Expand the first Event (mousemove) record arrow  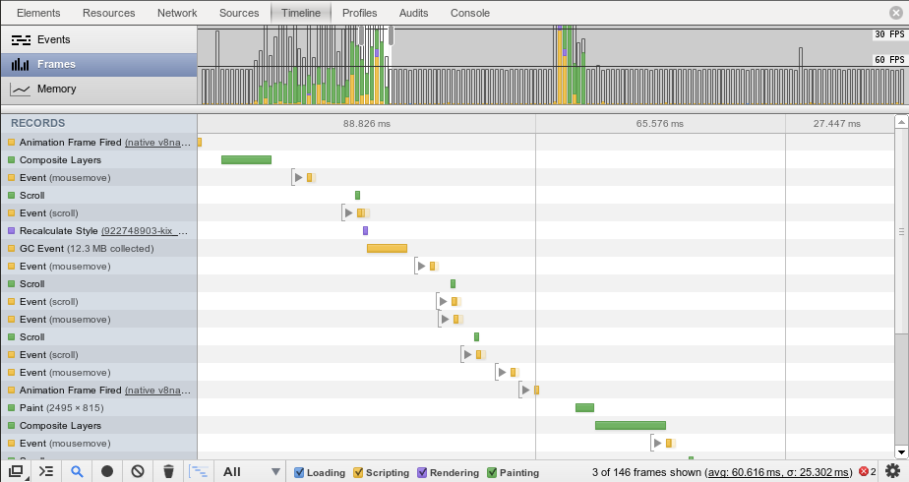tap(298, 177)
